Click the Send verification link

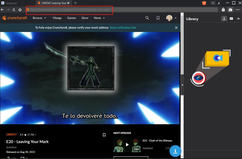pyautogui.click(x=123, y=28)
